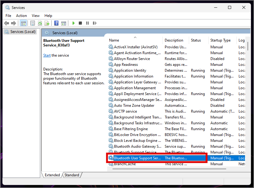254x188 pixels.
Task: Sort by the Log column header
Action: click(241, 40)
